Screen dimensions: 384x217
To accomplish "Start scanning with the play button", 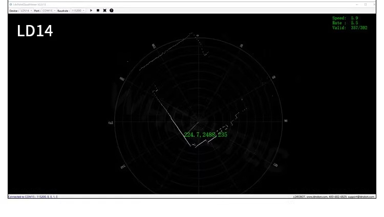I will tap(91, 11).
